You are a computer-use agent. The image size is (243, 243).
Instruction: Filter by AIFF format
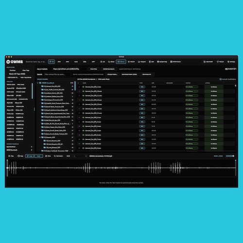coord(93,62)
